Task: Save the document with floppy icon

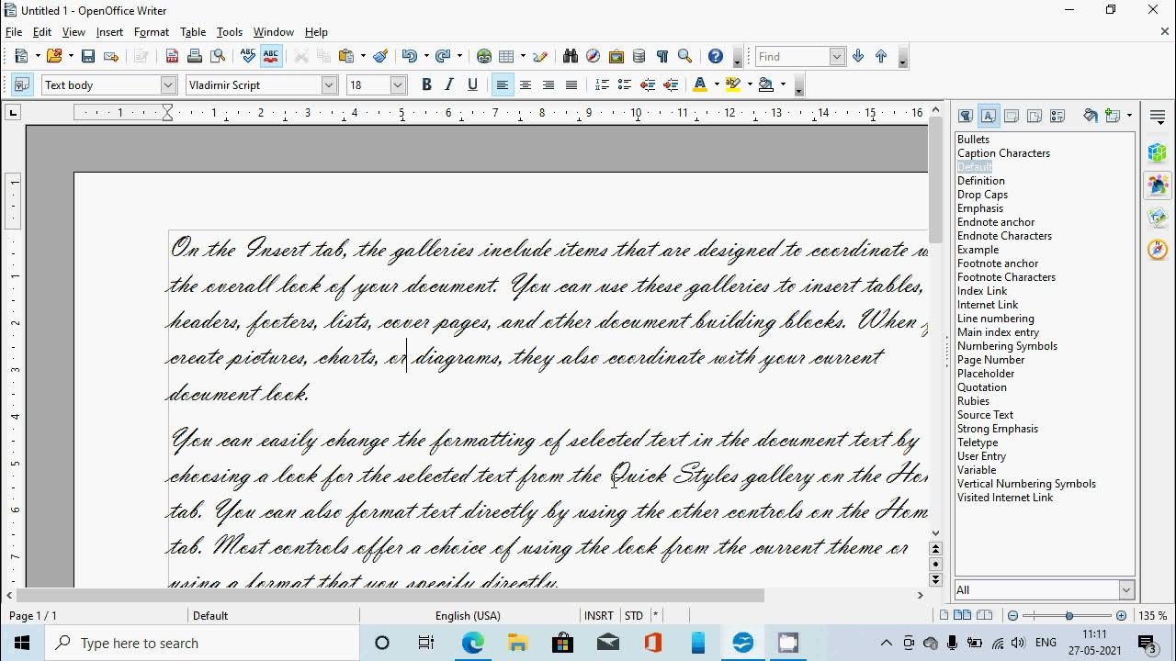Action: [88, 56]
